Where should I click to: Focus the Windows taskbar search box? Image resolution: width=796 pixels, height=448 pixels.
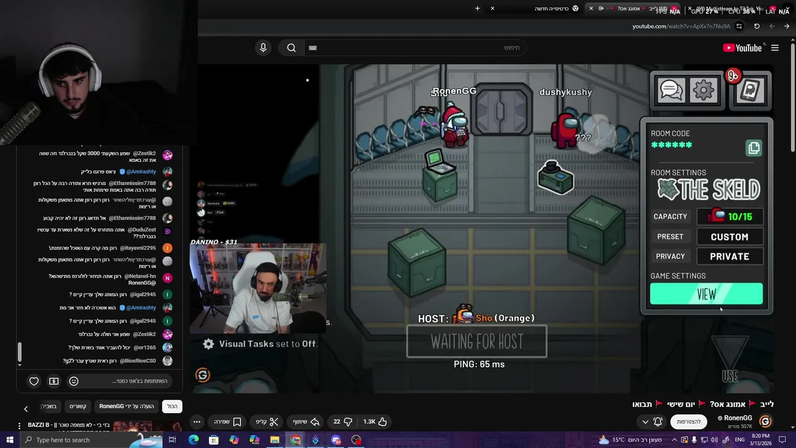90,440
